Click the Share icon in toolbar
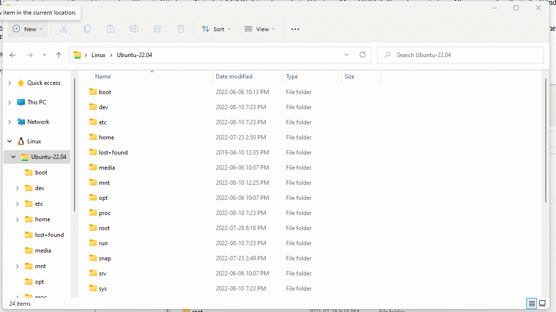This screenshot has width=556, height=312. pyautogui.click(x=157, y=29)
